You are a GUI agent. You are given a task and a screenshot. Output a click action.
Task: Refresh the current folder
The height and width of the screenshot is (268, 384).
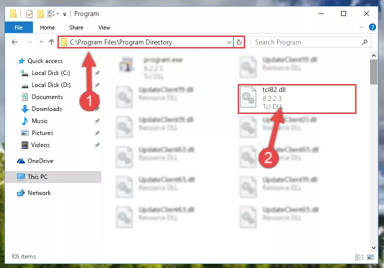click(x=239, y=42)
